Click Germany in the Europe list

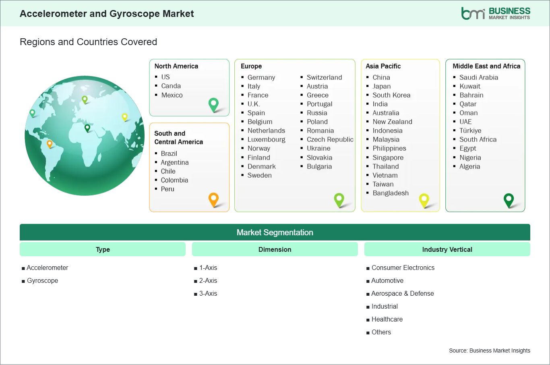(261, 77)
